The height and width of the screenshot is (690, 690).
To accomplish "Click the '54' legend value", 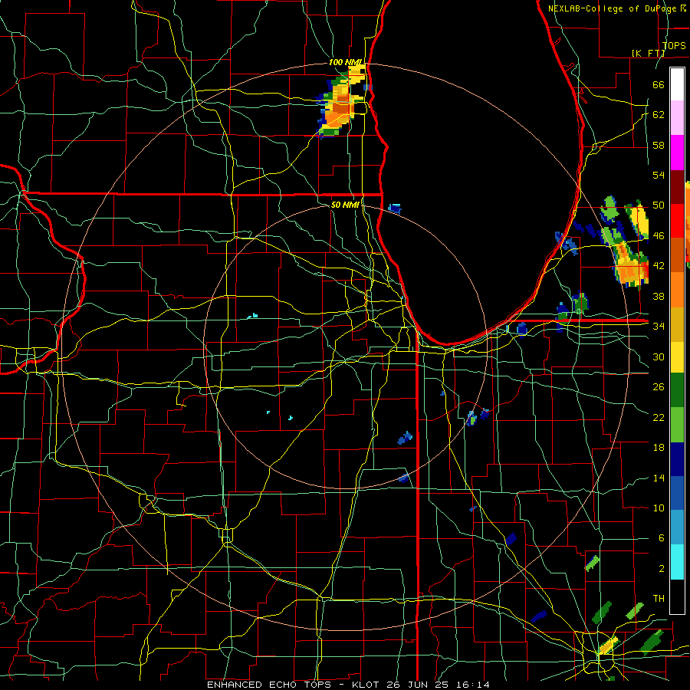I will pos(659,175).
